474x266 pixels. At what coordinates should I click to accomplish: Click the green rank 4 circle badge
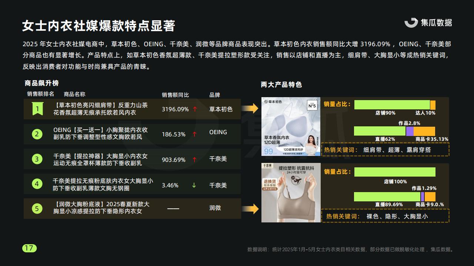pyautogui.click(x=37, y=184)
